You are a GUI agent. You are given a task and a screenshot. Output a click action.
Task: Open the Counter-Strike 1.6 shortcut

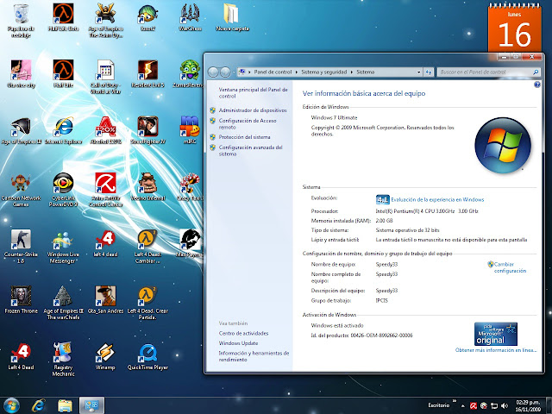(19, 239)
